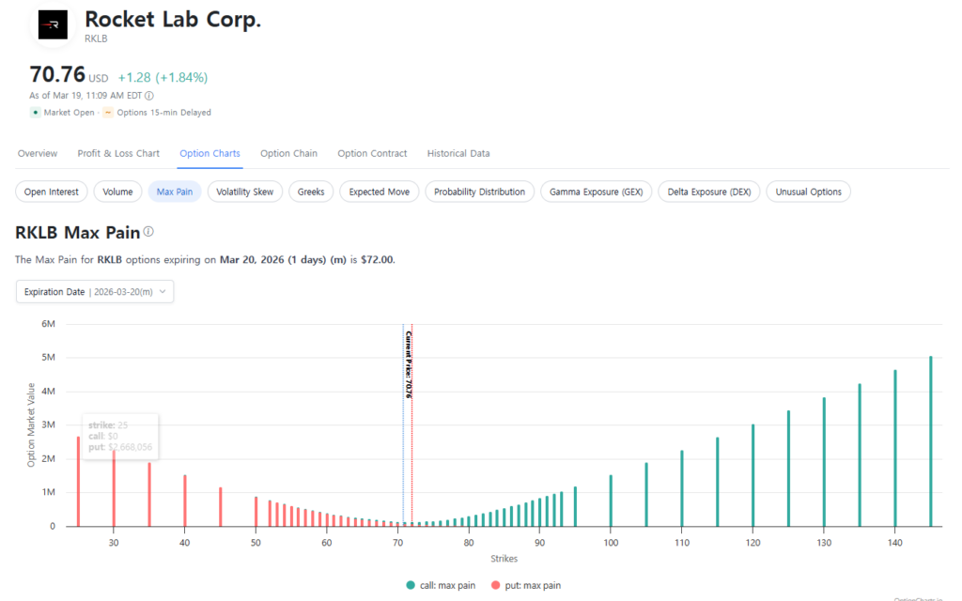962x601 pixels.
Task: Click the green Market Open status icon
Action: coord(36,113)
